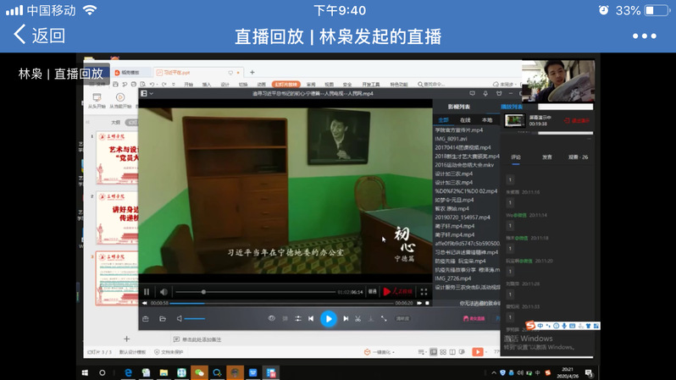Seek the embedded video progress slider knob
This screenshot has height=380, width=676.
click(203, 292)
